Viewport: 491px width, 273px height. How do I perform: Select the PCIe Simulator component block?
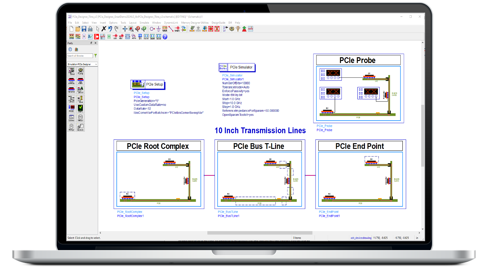tap(237, 67)
